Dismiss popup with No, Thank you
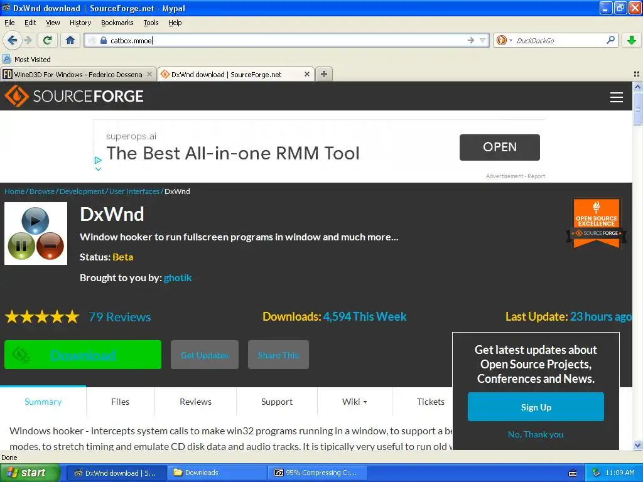 point(536,434)
